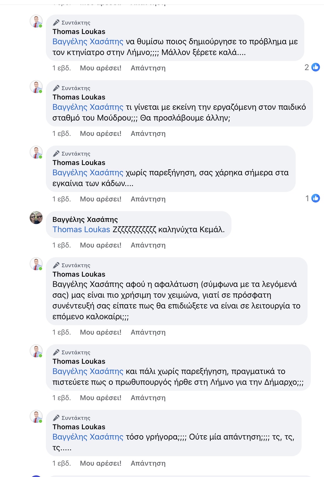Reply to the 'καληνύχτα Κεμάλ' comment
324x477 pixels.
(148, 245)
